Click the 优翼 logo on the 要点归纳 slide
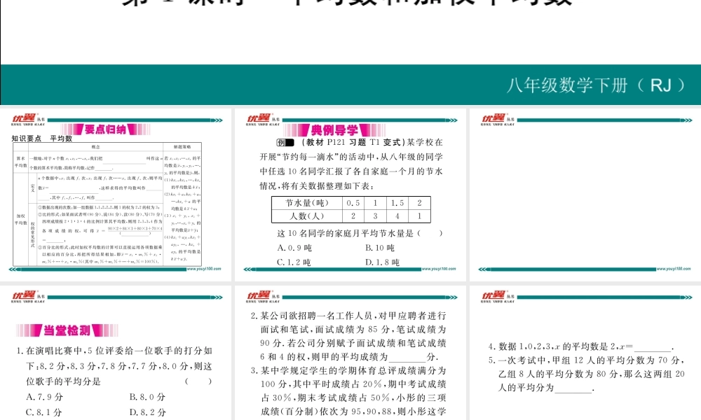Screen dimensions: 701x420 pos(23,119)
